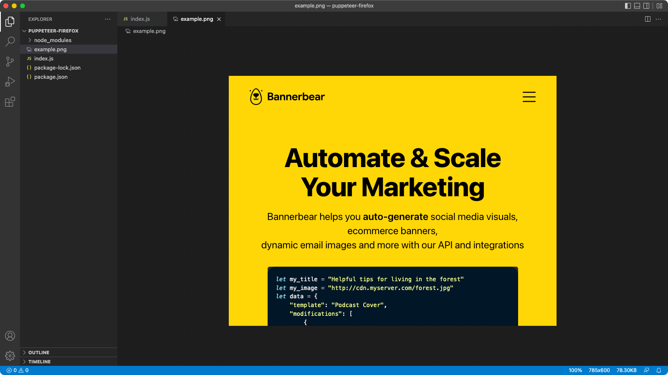Open index.js from the file tree
668x375 pixels.
68,58
